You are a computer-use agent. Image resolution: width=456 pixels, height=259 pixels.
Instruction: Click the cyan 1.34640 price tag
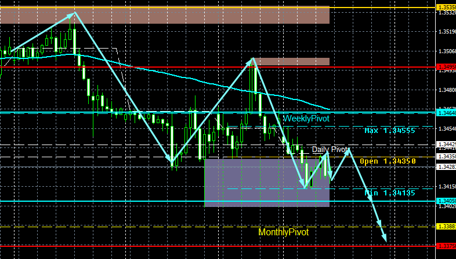[x=446, y=113]
